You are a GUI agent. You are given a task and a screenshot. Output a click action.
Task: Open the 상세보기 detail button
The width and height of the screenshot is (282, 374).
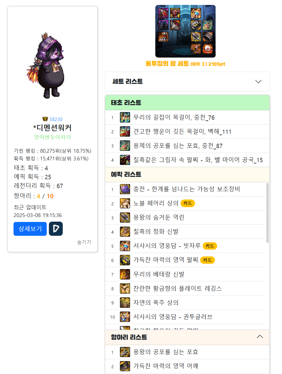[x=30, y=229]
